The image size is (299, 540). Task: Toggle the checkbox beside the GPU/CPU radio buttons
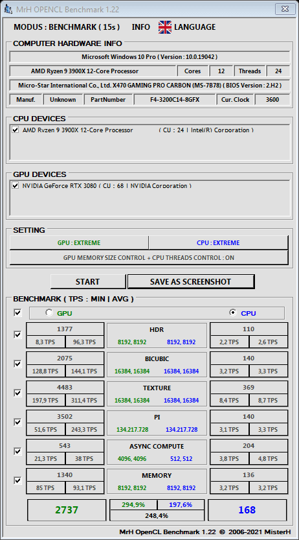(17, 312)
